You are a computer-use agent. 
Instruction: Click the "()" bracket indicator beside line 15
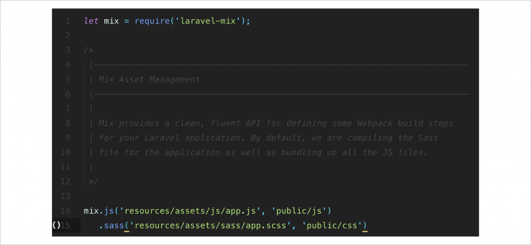click(57, 225)
